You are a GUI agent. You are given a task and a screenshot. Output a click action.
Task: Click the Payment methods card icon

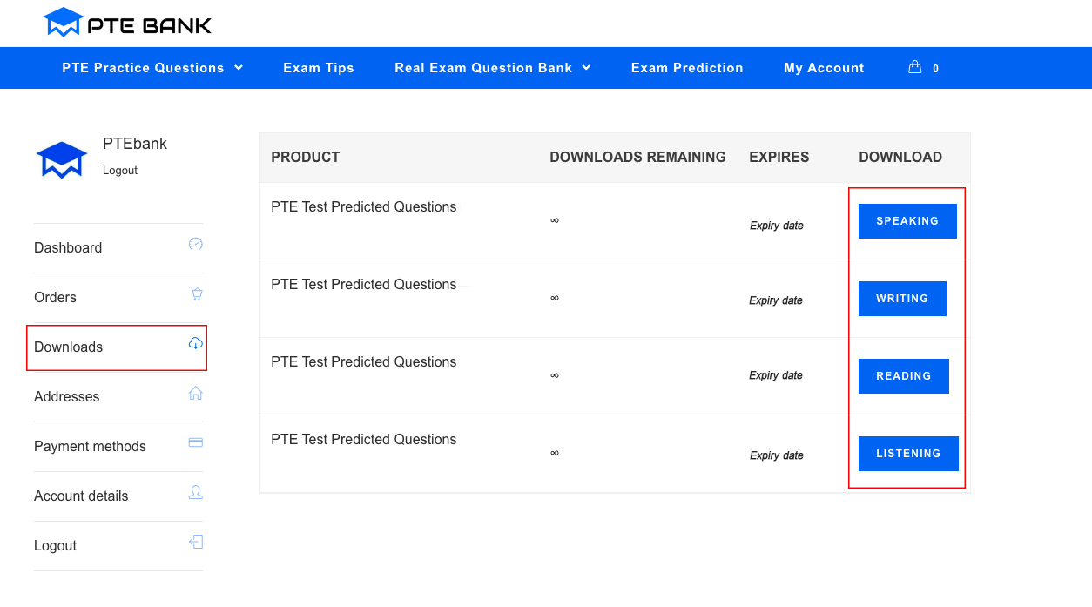(196, 442)
